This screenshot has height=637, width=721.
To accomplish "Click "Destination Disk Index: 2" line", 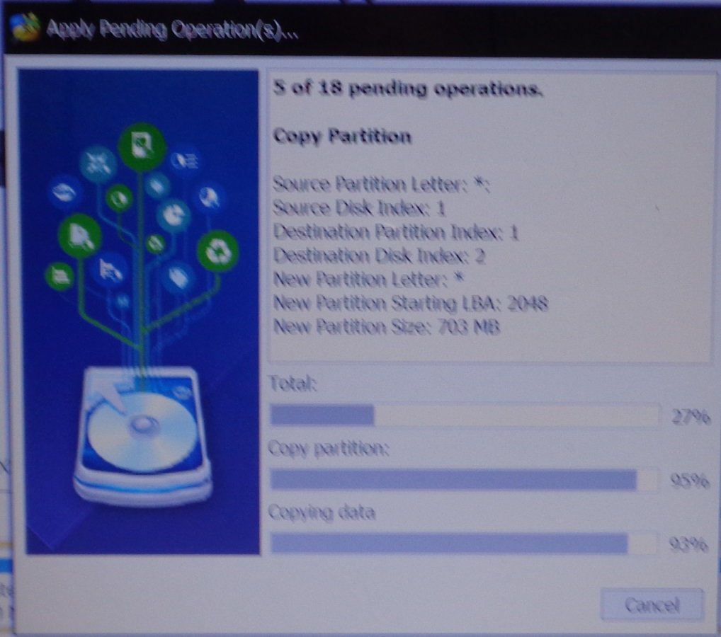I will [379, 256].
